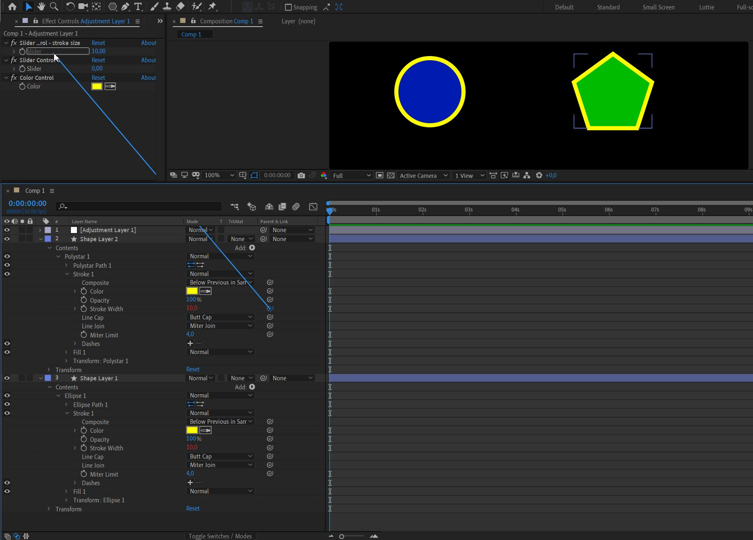This screenshot has height=540, width=753.
Task: Click Draft 3D icon in timeline
Action: pyautogui.click(x=251, y=207)
